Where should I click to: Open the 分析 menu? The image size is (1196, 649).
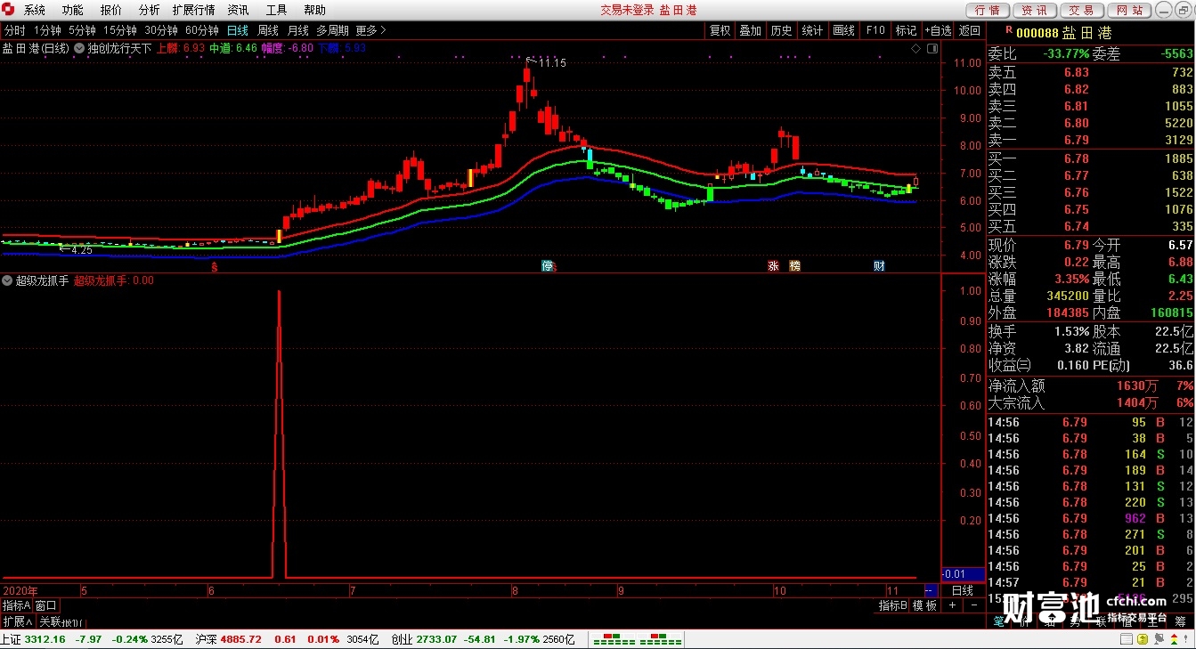click(150, 10)
